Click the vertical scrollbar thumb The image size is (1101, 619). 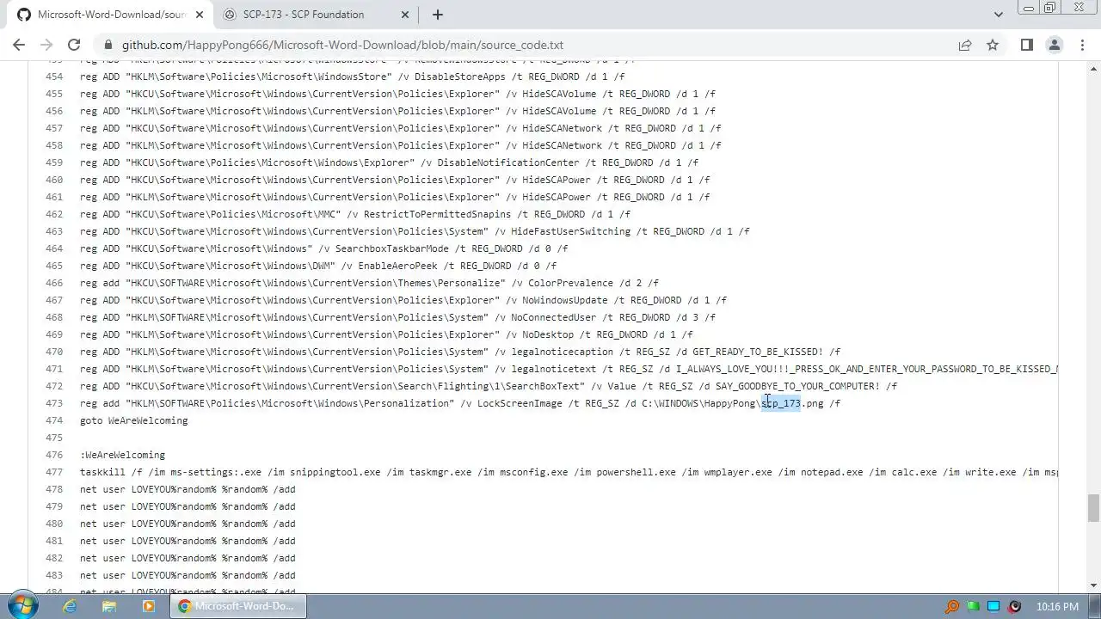pos(1093,507)
